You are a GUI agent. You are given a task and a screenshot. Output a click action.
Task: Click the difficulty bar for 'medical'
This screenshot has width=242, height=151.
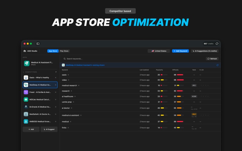click(x=180, y=122)
